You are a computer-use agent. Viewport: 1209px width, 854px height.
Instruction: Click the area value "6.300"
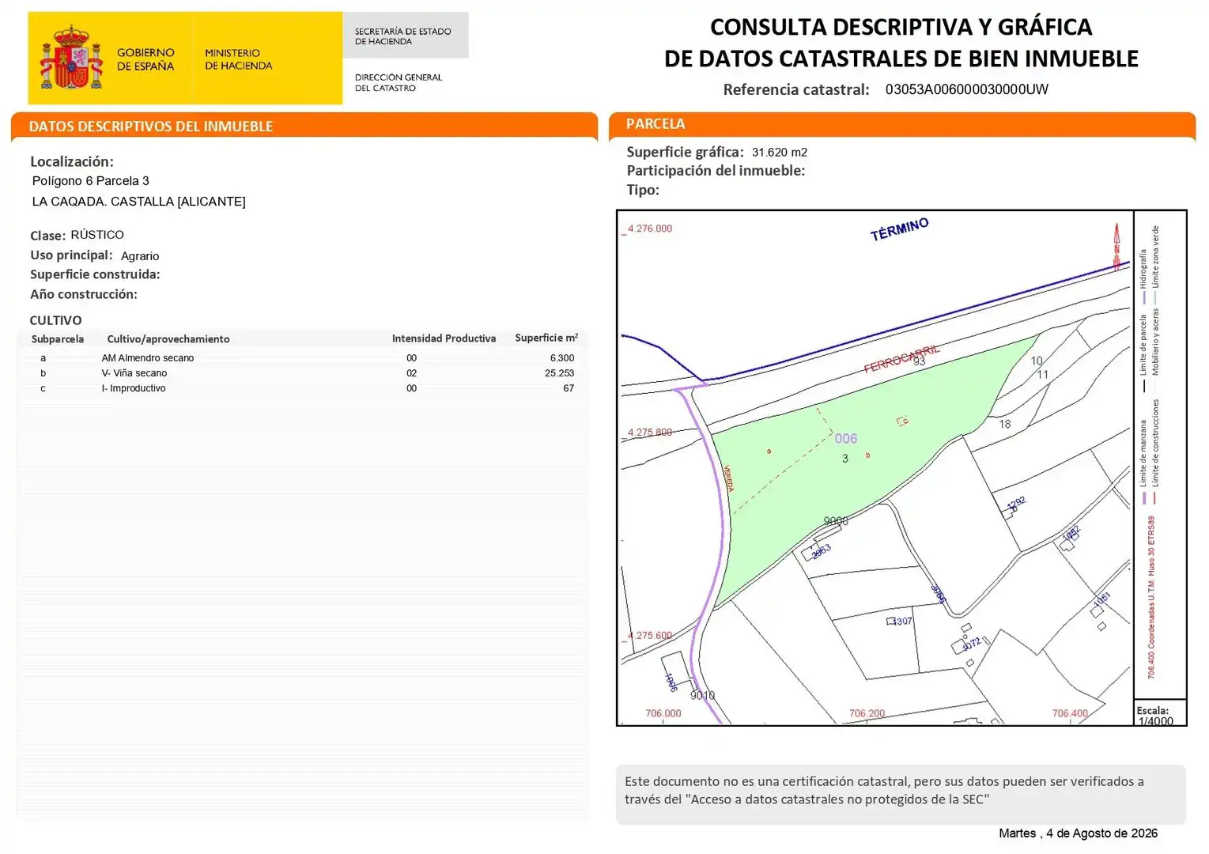point(562,358)
